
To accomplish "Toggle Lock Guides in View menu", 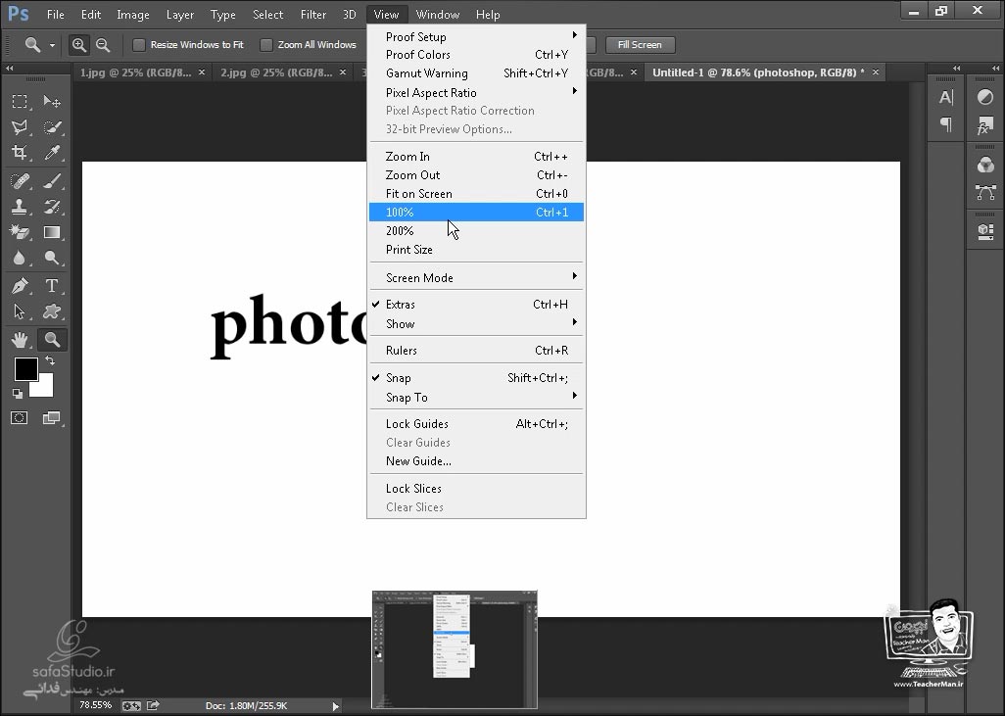I will tap(476, 424).
